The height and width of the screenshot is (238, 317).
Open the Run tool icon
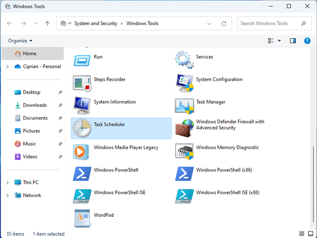[82, 61]
